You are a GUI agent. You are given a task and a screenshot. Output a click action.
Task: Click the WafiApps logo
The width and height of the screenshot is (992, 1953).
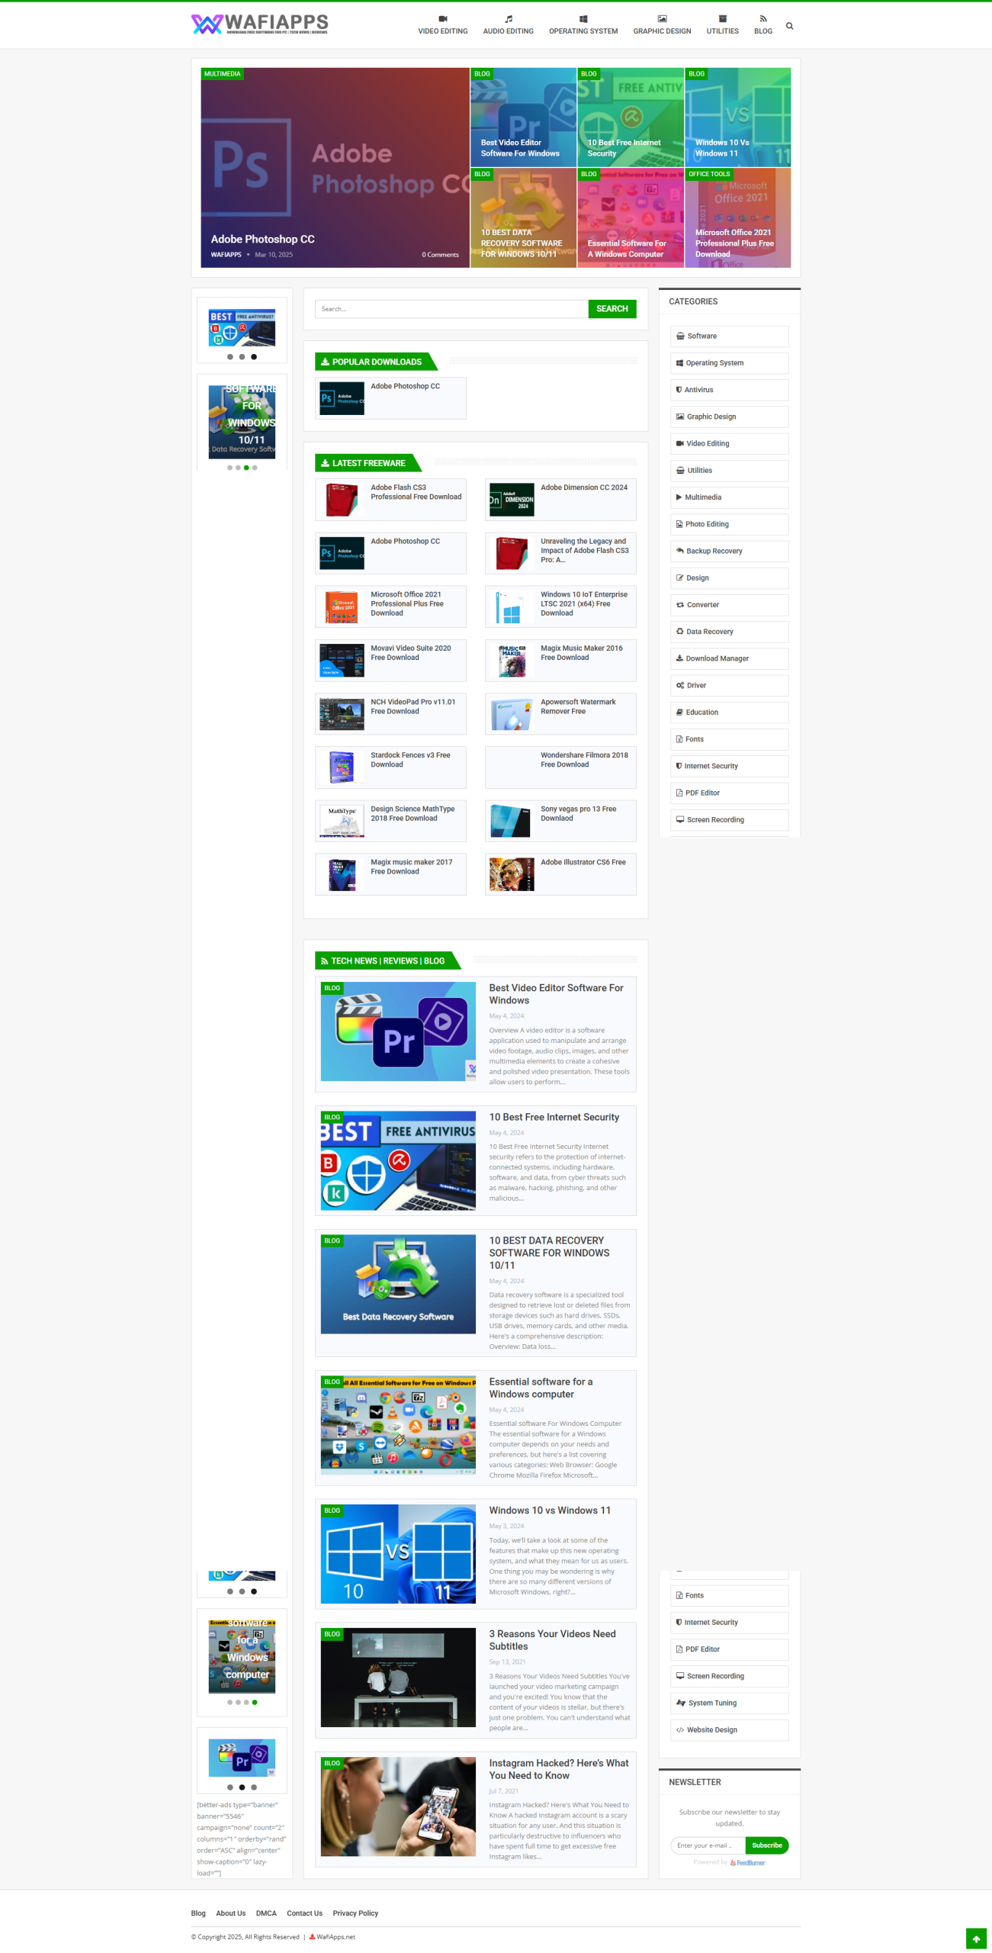click(x=259, y=24)
